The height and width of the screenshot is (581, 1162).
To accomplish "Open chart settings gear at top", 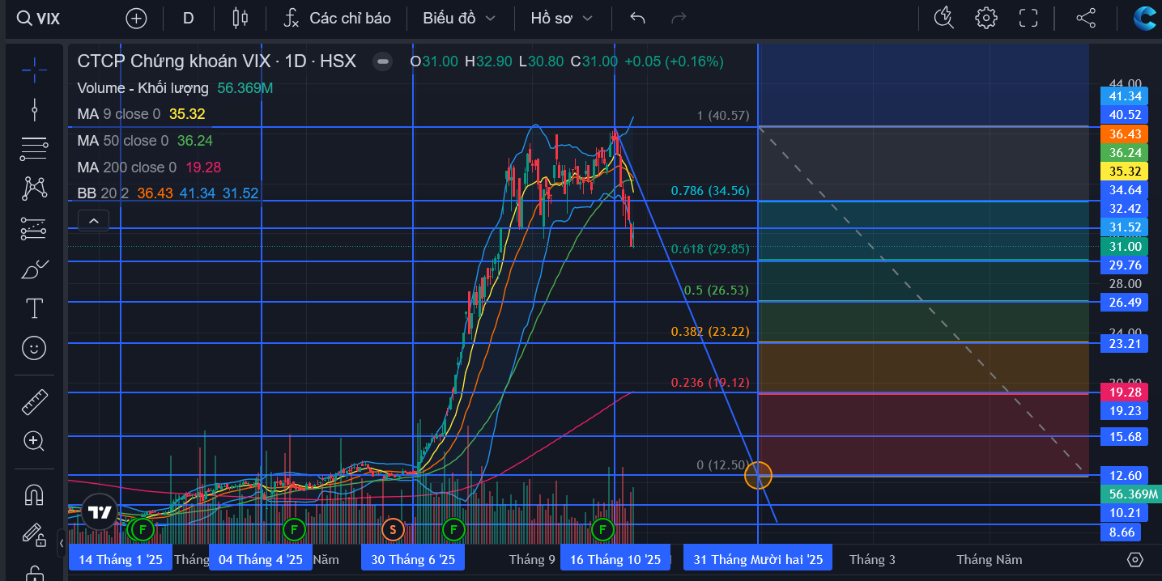I will pyautogui.click(x=985, y=18).
